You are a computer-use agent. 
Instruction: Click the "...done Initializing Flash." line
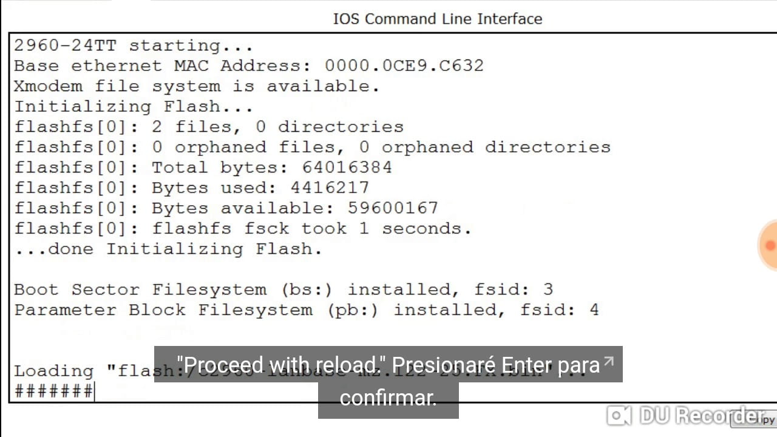click(168, 249)
